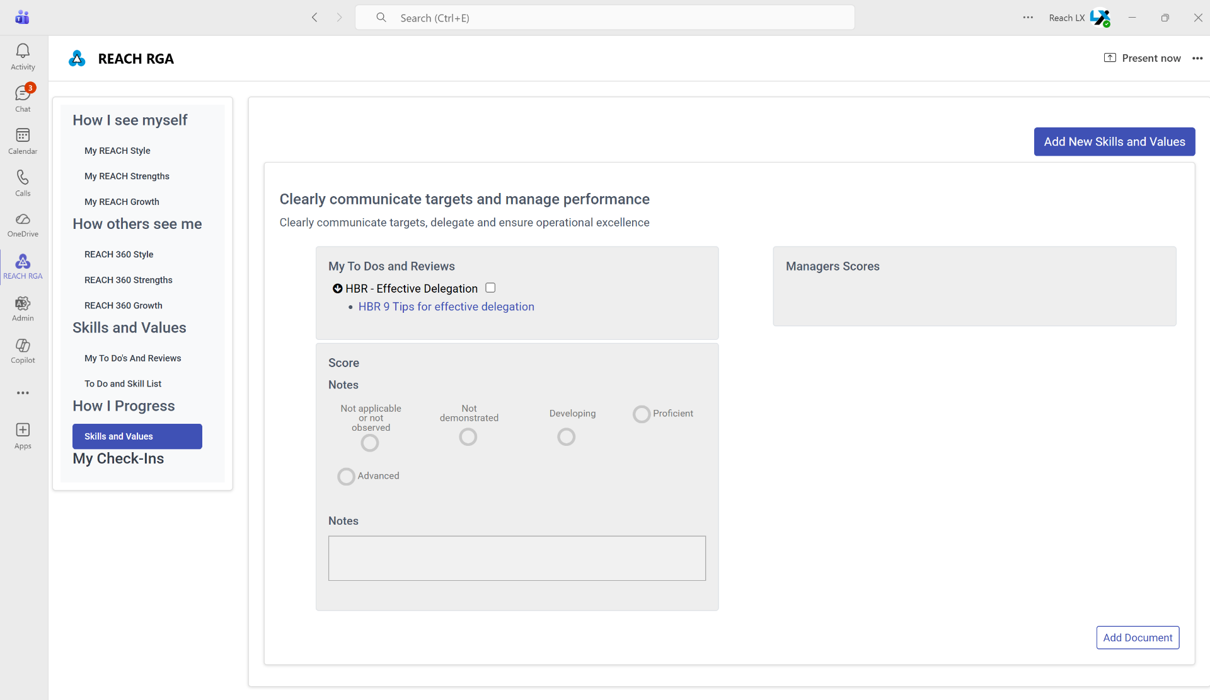
Task: Open Copilot
Action: [23, 350]
